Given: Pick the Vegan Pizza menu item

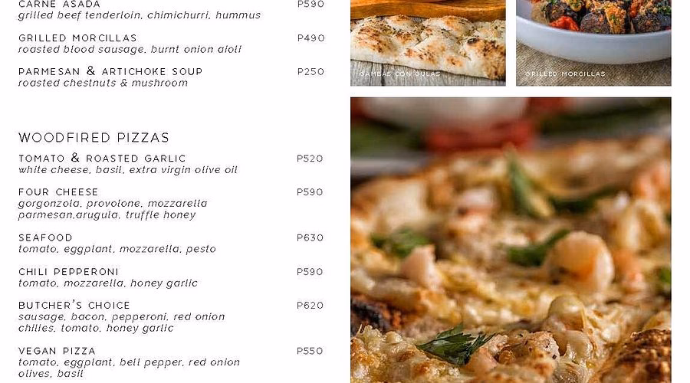Looking at the screenshot, I should click(58, 351).
